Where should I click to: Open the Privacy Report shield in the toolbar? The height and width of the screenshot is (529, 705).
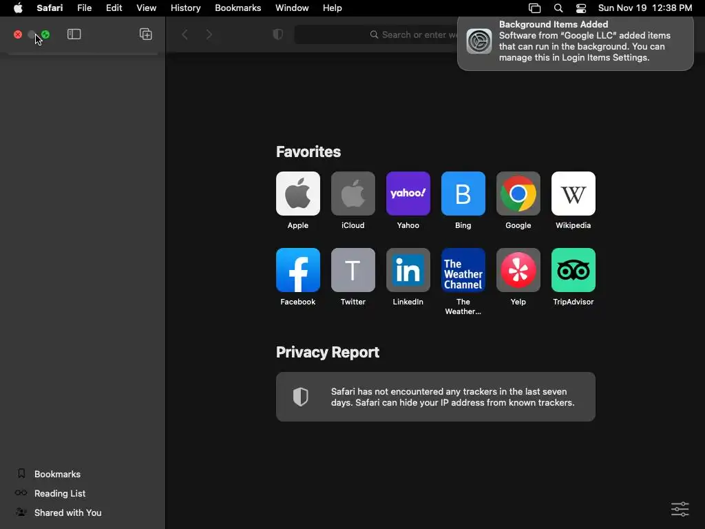point(278,34)
